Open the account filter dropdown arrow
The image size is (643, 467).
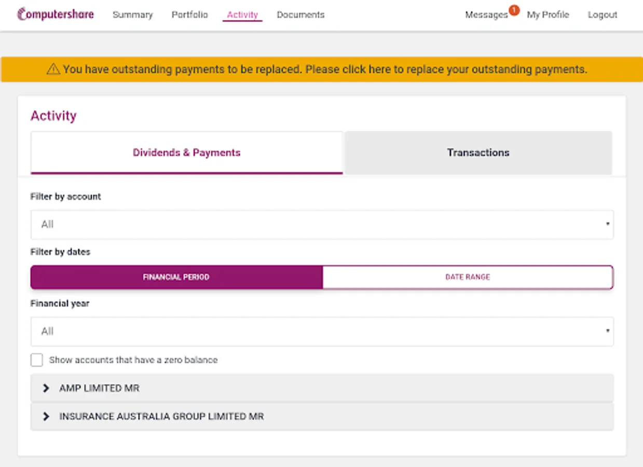(607, 224)
